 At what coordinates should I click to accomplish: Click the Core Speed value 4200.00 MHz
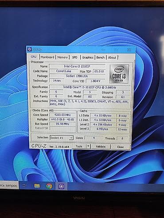[x=62, y=115]
